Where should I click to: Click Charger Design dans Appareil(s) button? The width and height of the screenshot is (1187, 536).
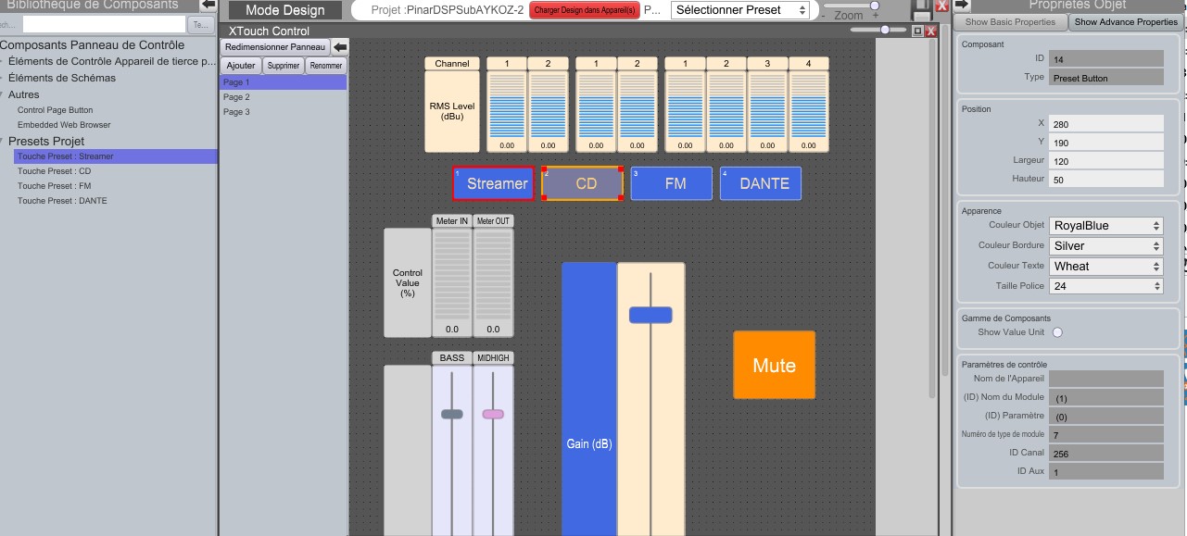[x=583, y=10]
